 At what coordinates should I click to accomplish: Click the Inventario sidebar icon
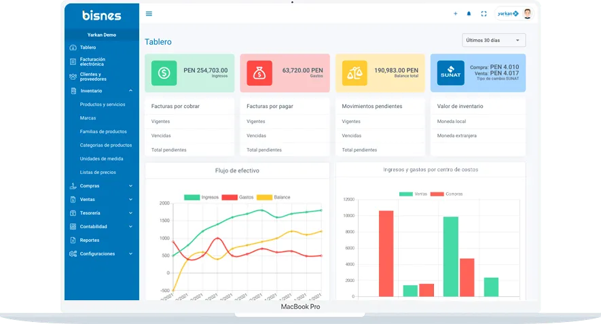point(73,91)
